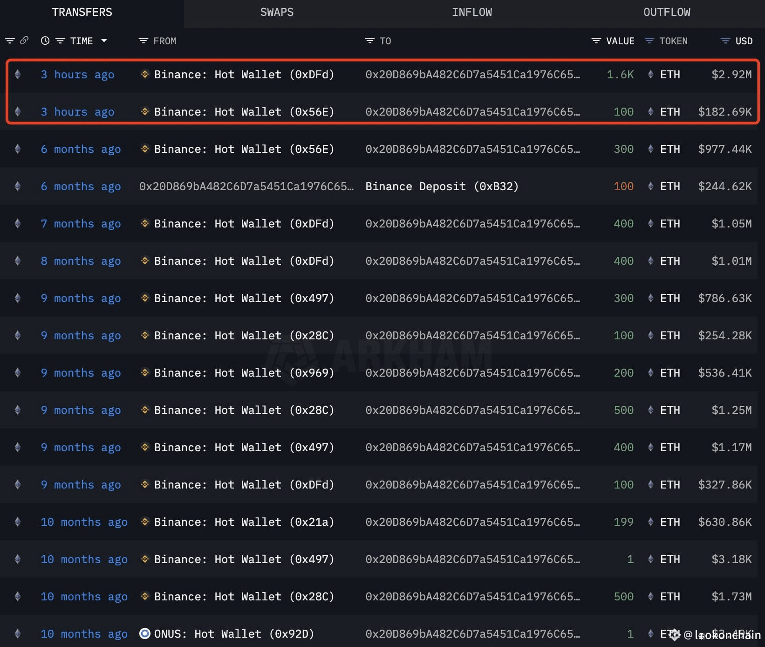Click Binance icon on the $2.92M row
Screen dimensions: 765x647
(145, 74)
